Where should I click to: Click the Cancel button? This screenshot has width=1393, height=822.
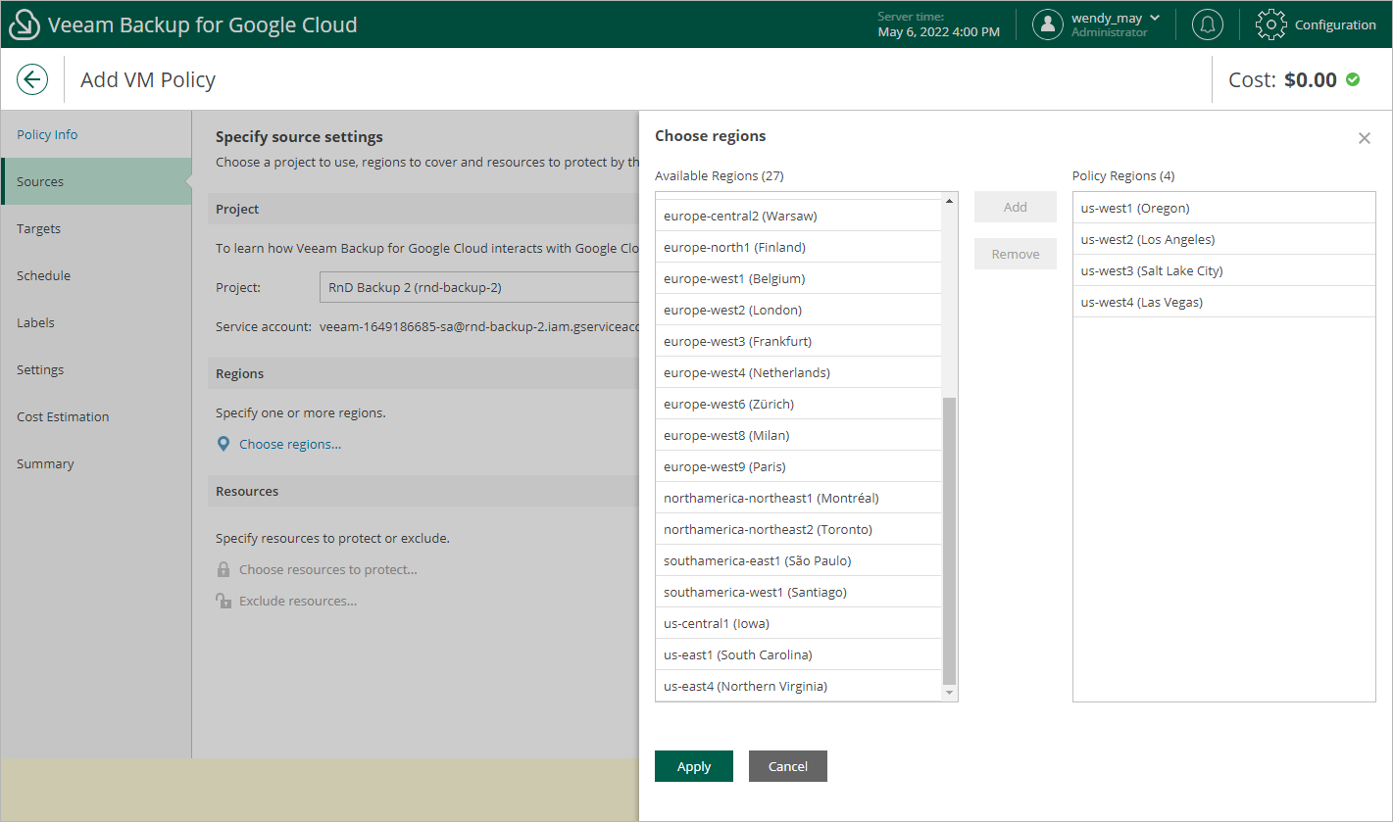tap(788, 766)
